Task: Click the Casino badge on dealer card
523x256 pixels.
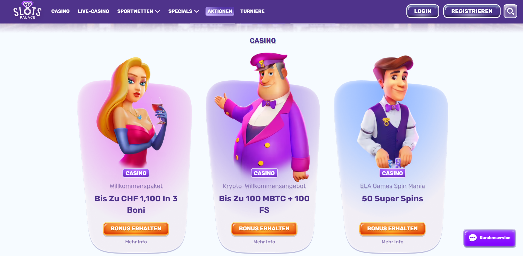Action: tap(392, 173)
